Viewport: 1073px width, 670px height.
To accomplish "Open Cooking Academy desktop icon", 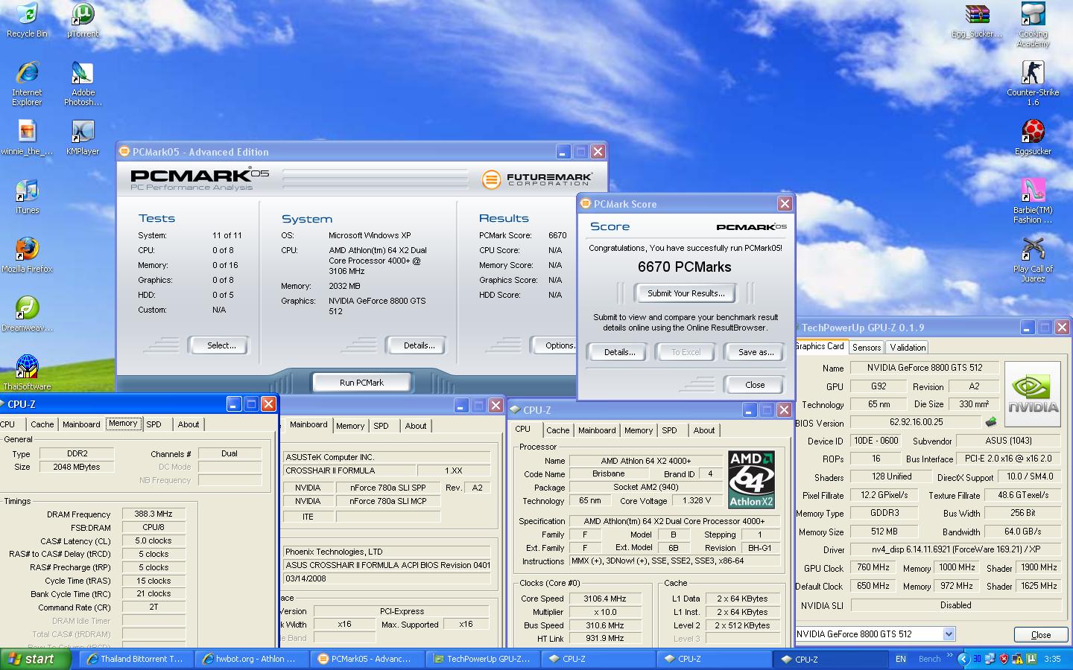I will point(1033,25).
